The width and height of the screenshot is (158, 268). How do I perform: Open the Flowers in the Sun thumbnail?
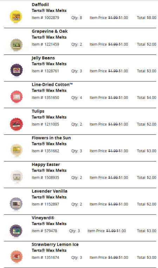[17, 150]
